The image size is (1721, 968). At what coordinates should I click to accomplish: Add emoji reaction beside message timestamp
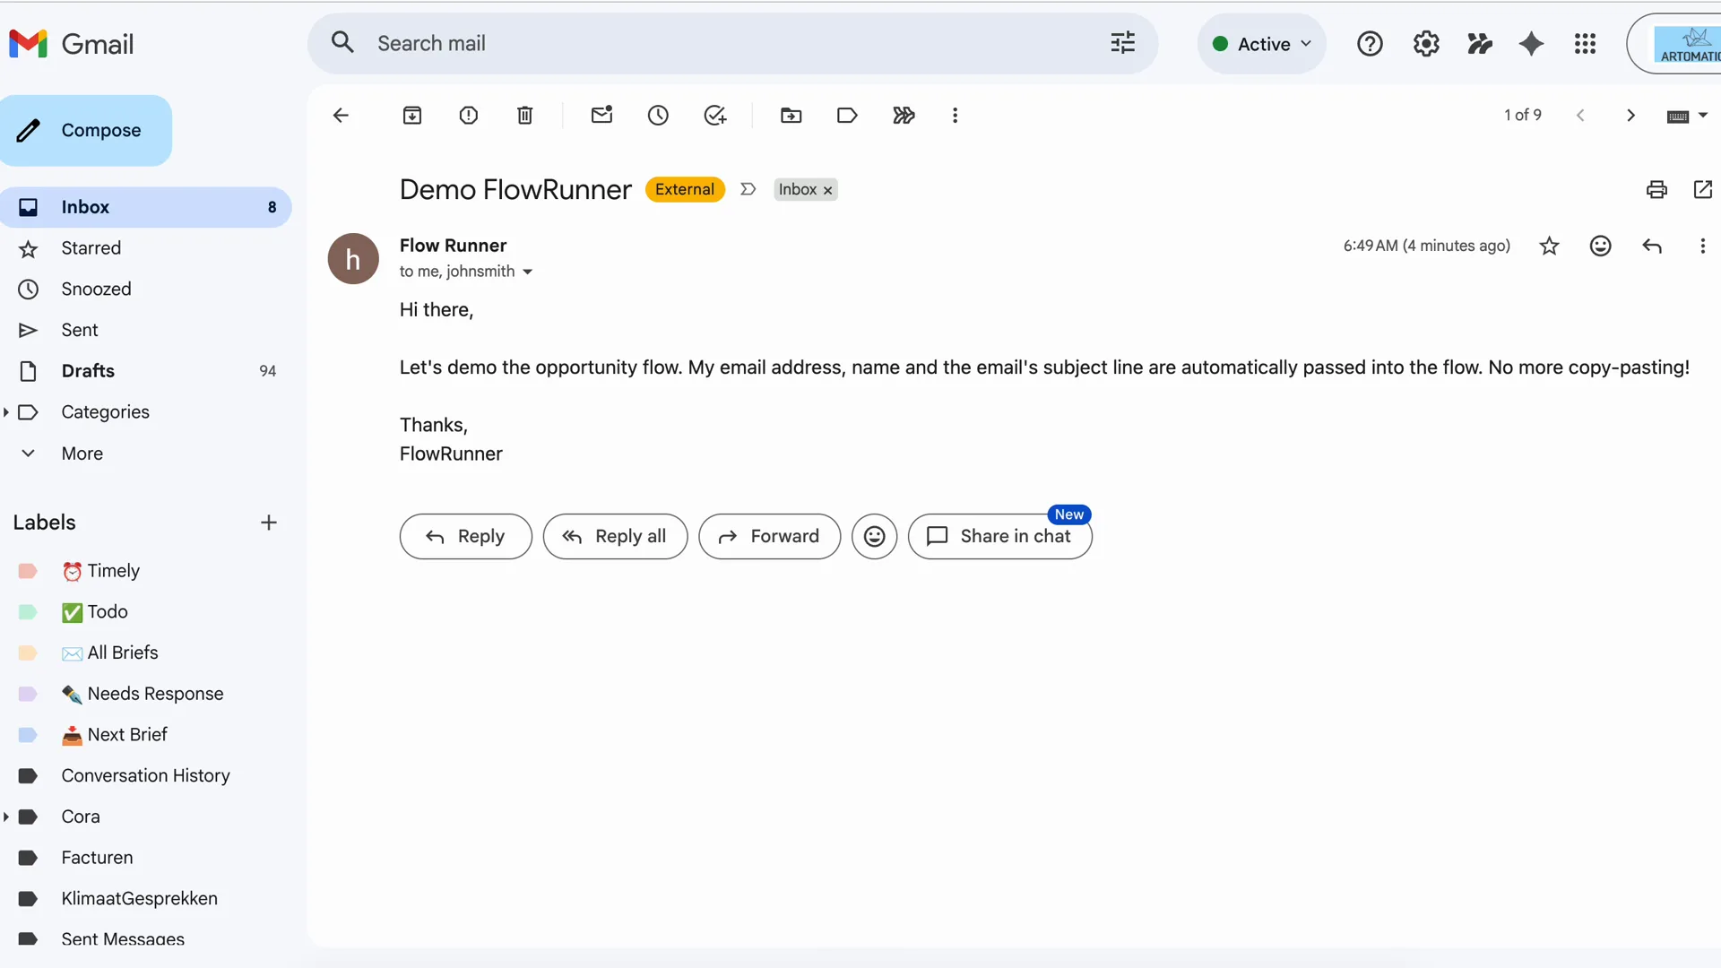(1601, 246)
